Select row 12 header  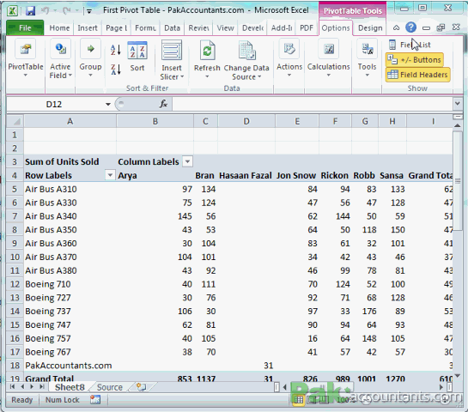click(15, 284)
